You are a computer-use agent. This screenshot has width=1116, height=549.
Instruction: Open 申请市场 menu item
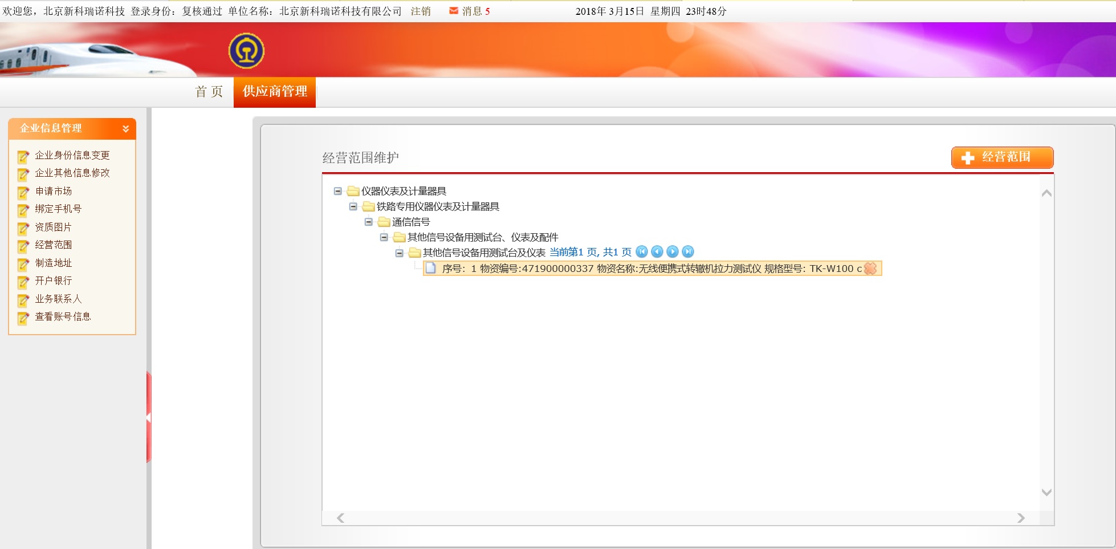click(x=54, y=191)
